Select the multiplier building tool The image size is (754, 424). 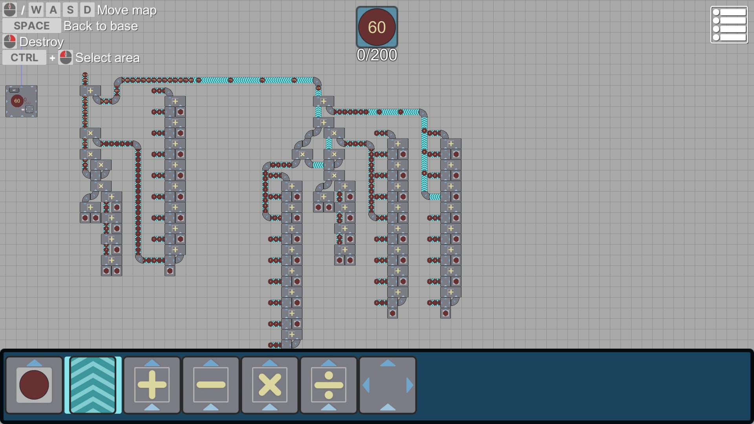pyautogui.click(x=270, y=385)
